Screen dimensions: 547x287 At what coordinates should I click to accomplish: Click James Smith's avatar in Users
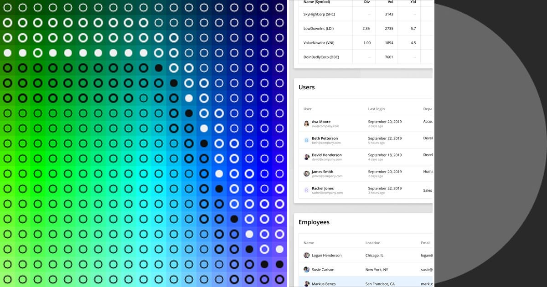point(306,173)
